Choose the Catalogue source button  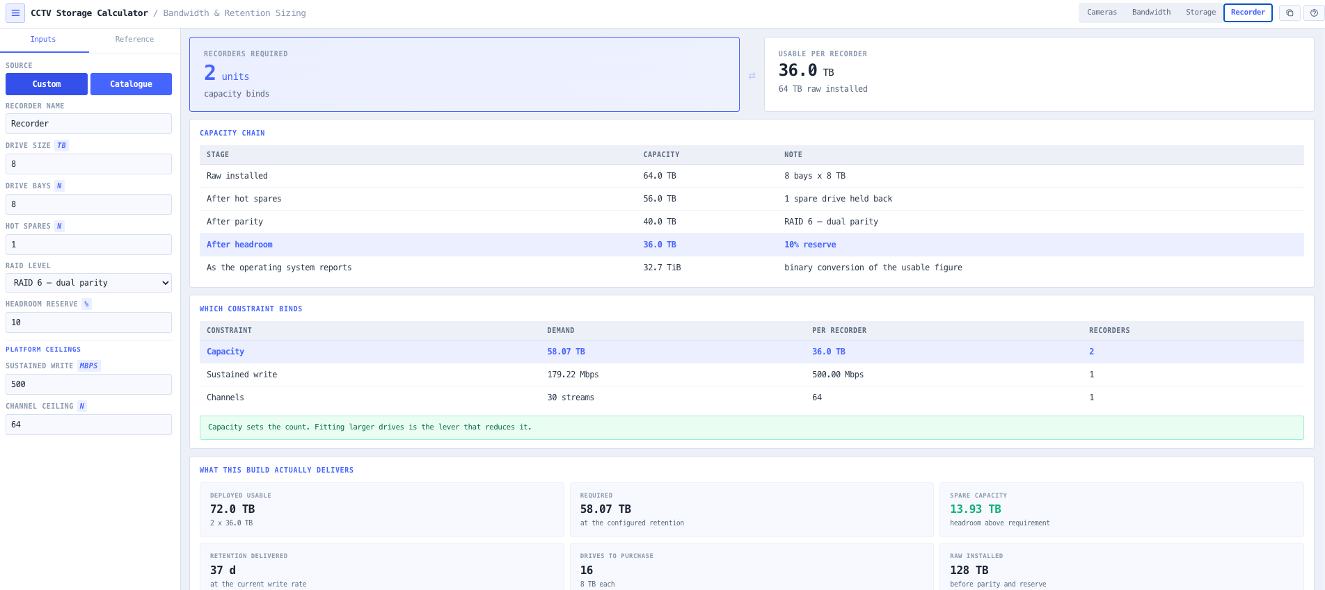131,84
